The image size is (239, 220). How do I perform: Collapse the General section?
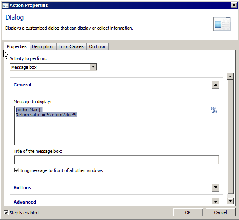point(215,85)
